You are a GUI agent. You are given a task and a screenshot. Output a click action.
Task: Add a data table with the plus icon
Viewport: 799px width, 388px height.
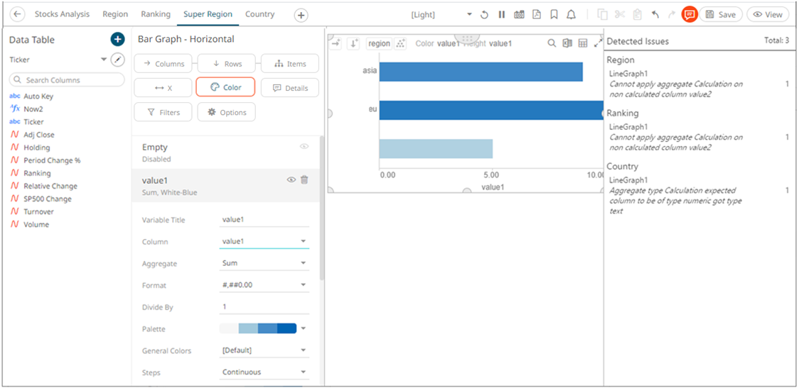(117, 40)
